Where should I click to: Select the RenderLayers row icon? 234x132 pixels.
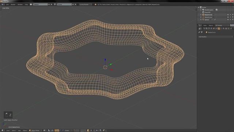(x=203, y=10)
